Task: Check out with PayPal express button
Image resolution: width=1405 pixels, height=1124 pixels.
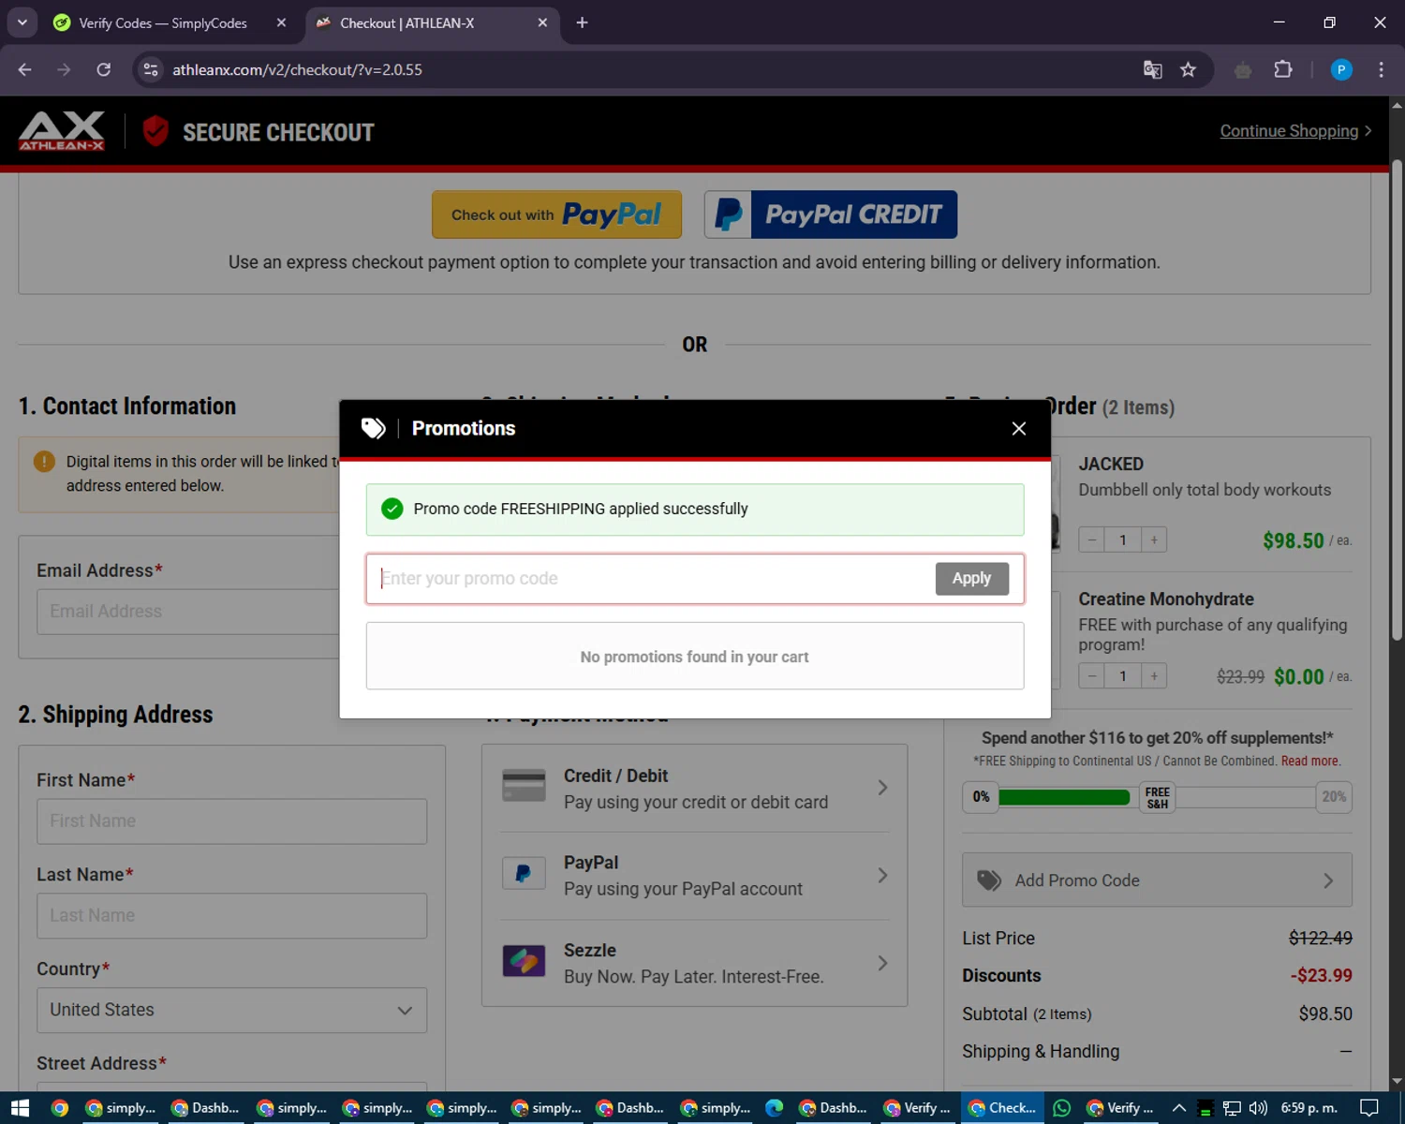Action: (556, 214)
